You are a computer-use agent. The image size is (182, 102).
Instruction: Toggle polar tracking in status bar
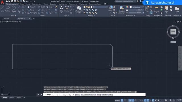[135, 100]
